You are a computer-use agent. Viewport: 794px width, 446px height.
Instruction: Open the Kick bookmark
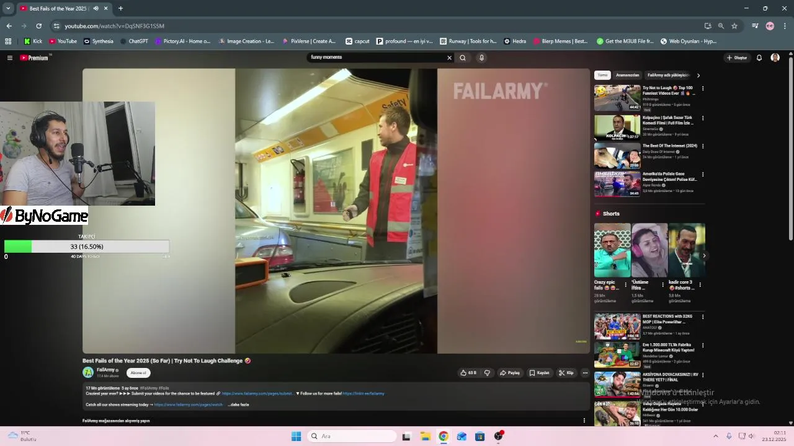tap(33, 42)
